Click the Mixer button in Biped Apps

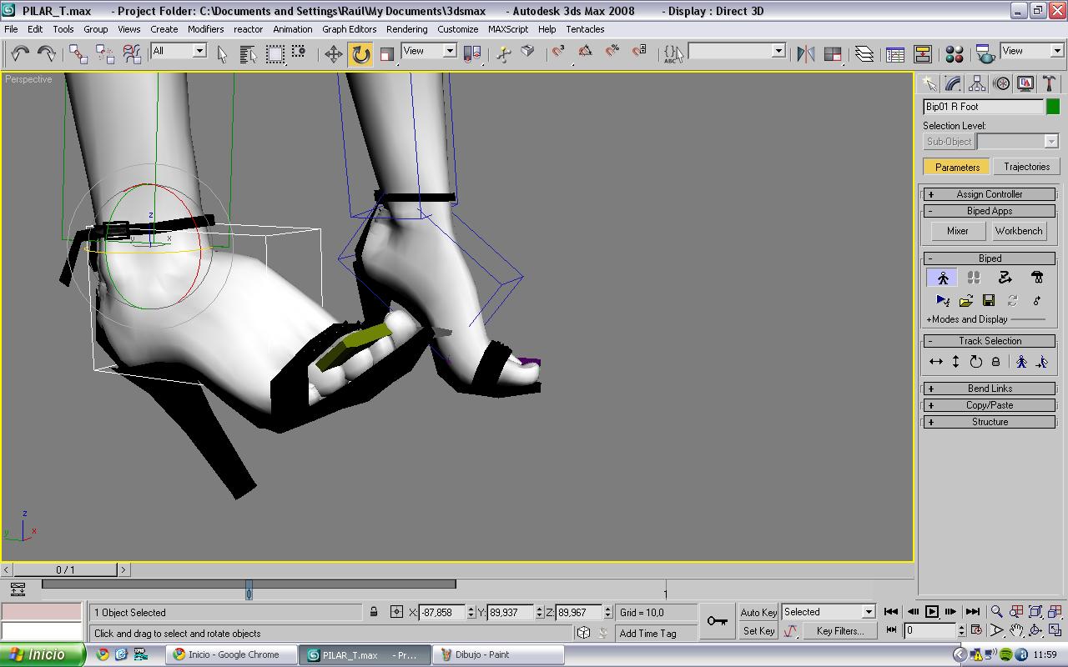click(958, 231)
